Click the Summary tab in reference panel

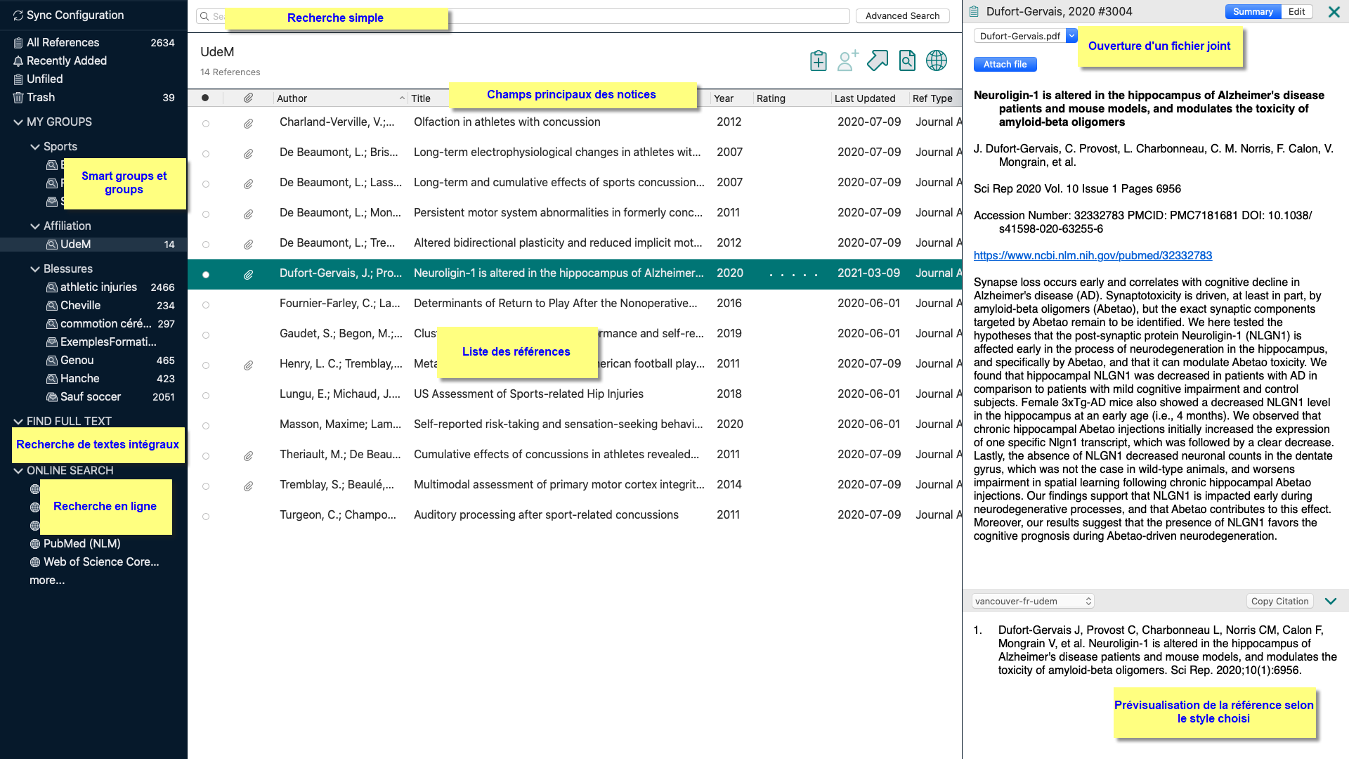1253,11
